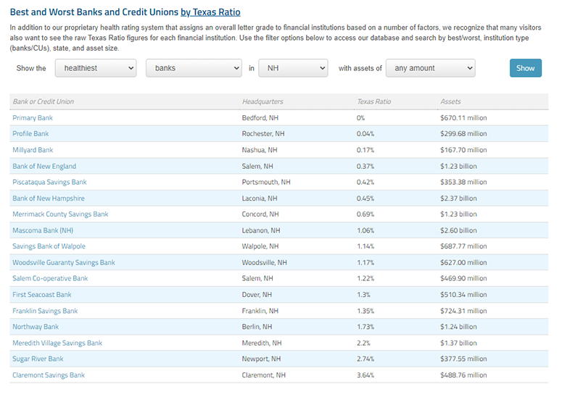Select the $299.68 million assets value
562x397 pixels.
463,133
